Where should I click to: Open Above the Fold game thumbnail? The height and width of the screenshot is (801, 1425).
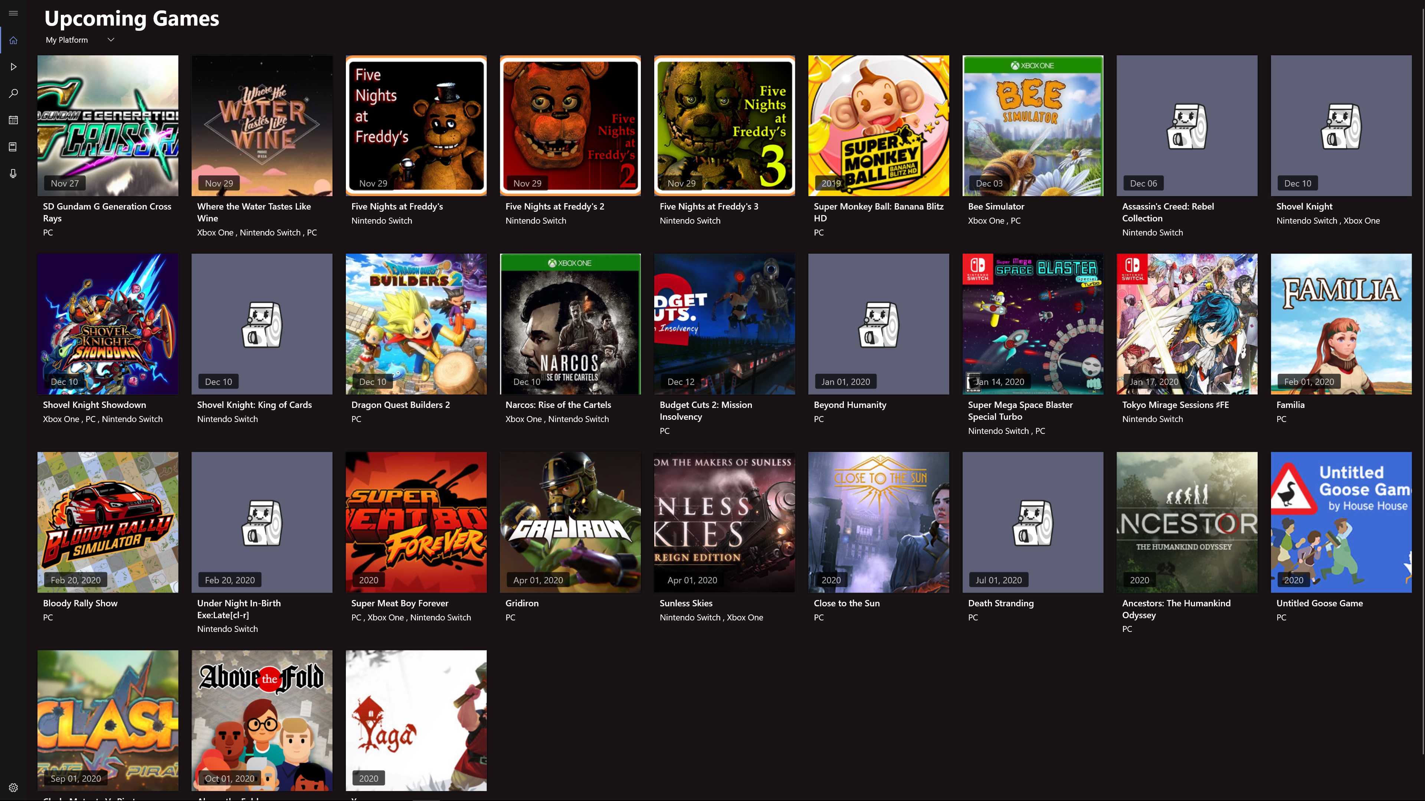tap(262, 720)
